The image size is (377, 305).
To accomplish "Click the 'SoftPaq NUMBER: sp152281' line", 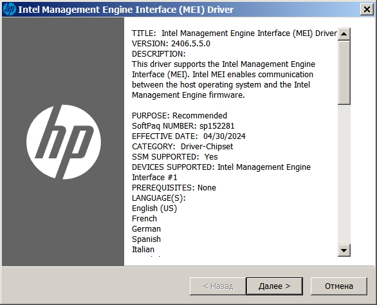I will click(x=183, y=126).
